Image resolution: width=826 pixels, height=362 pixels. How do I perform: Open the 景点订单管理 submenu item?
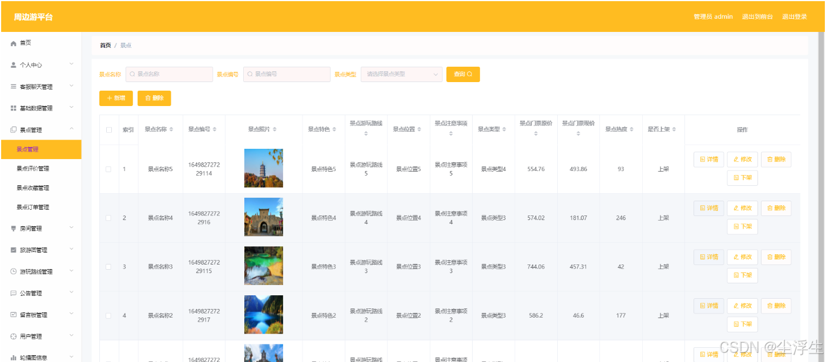click(41, 208)
